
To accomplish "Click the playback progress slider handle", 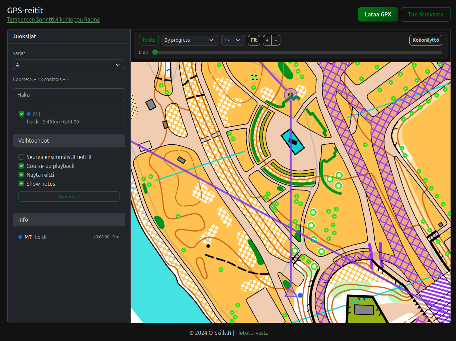I will pos(155,52).
